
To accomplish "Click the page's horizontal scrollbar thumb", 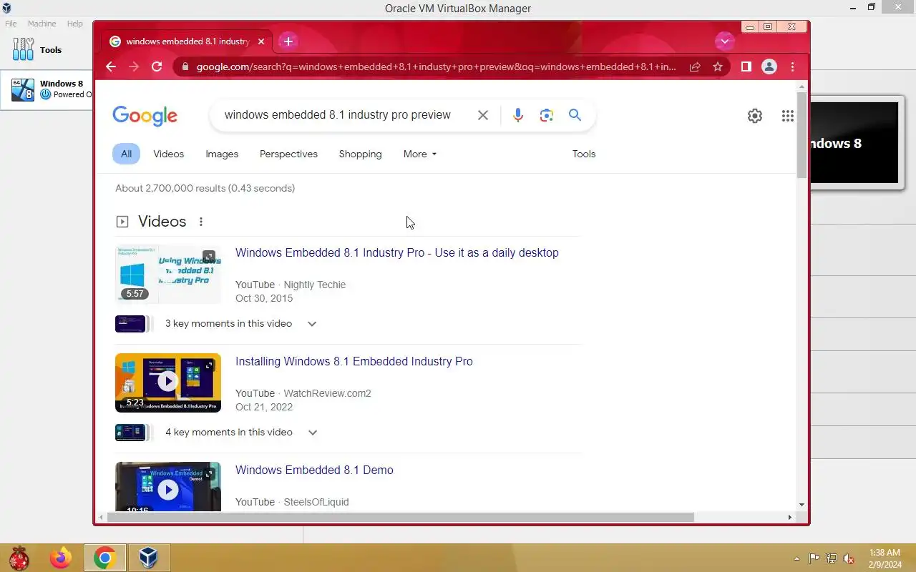I will (x=401, y=517).
